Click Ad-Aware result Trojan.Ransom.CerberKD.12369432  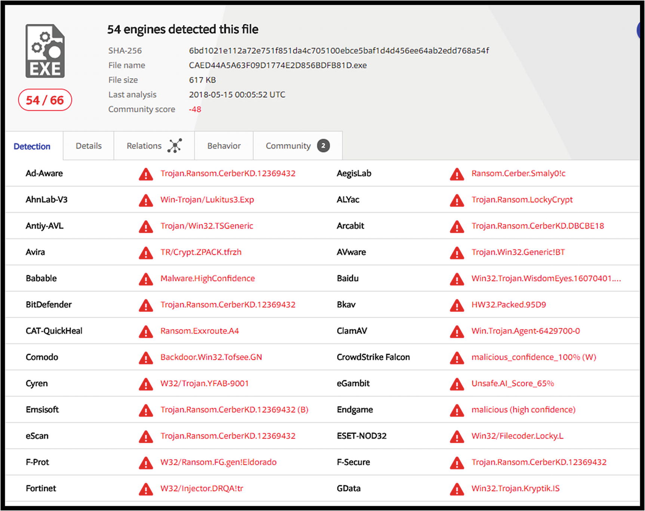(228, 173)
